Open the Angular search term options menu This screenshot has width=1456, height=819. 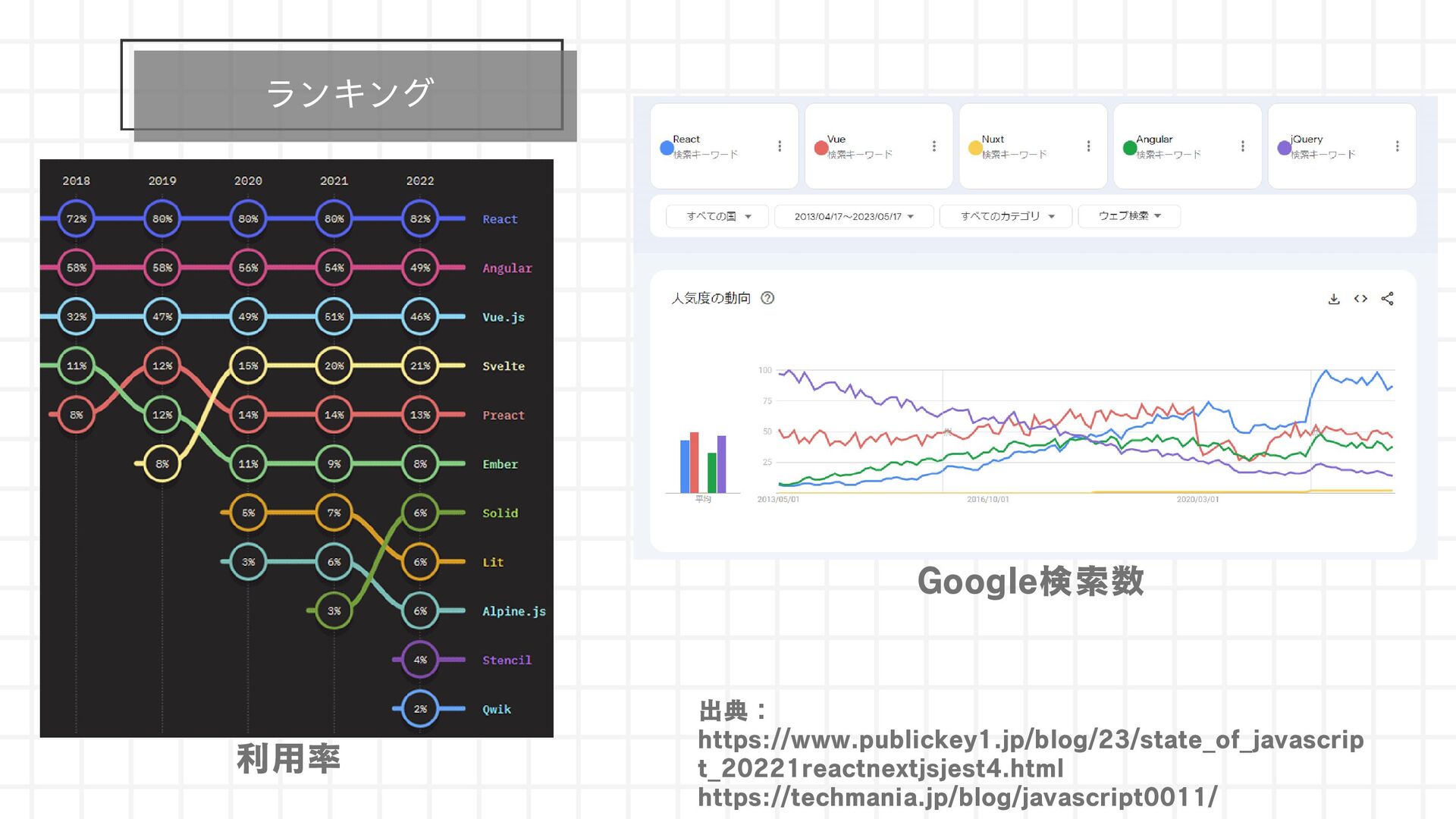click(x=1243, y=146)
